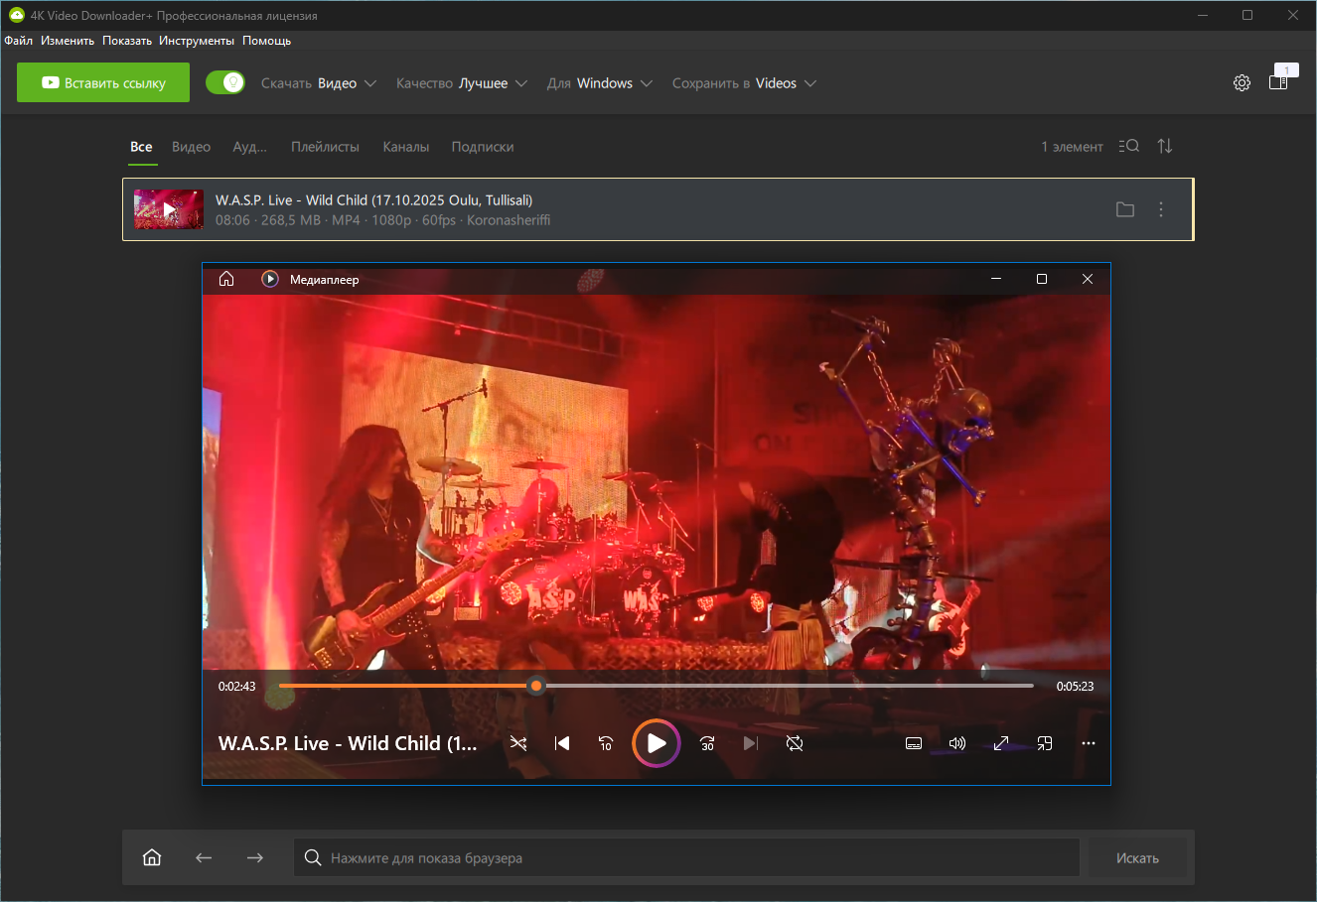Click the Media Player app icon
Viewport: 1317px width, 902px height.
point(270,279)
